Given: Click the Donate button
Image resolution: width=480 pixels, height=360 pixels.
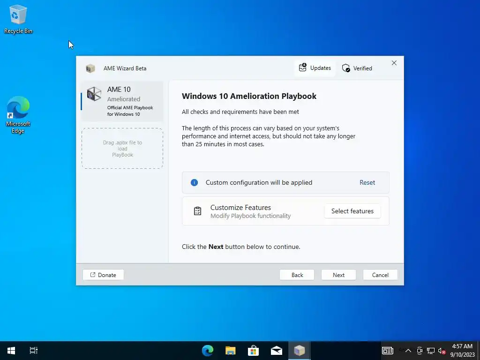Looking at the screenshot, I should coord(103,275).
